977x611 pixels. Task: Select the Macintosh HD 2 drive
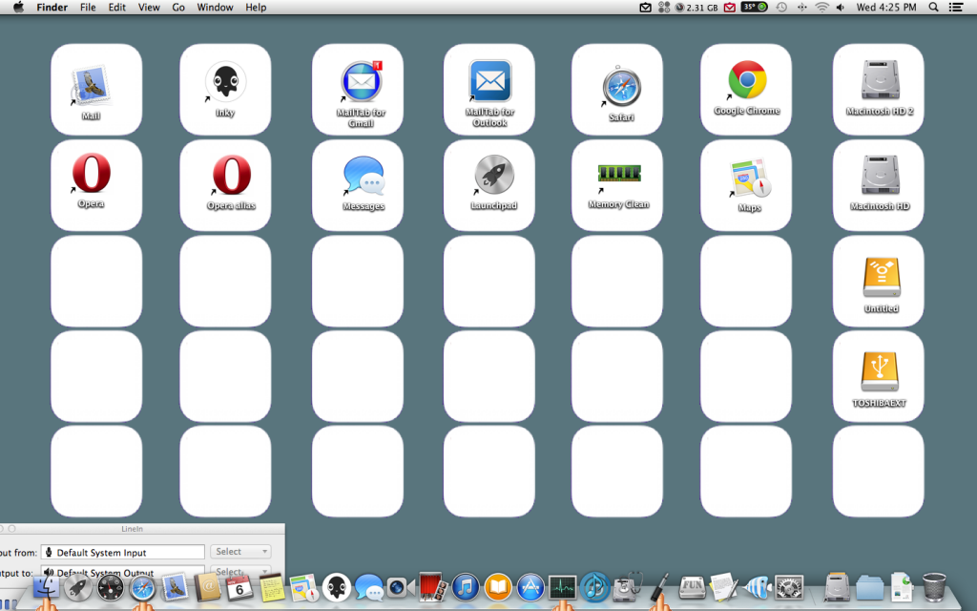[880, 80]
